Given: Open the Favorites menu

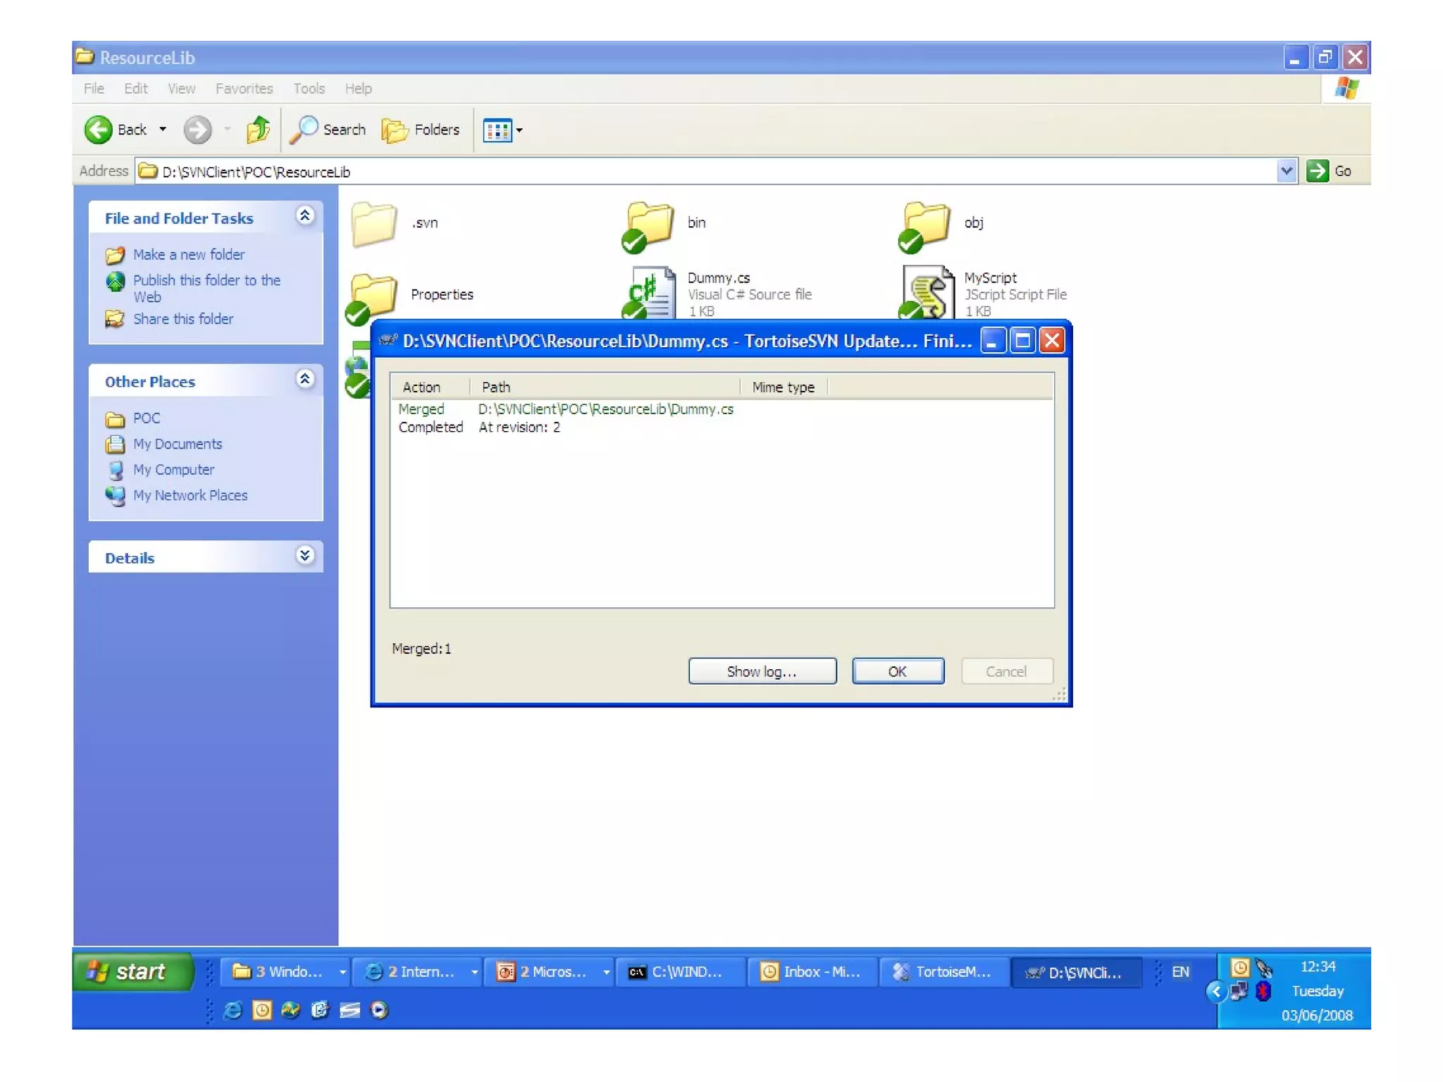Looking at the screenshot, I should click(244, 89).
